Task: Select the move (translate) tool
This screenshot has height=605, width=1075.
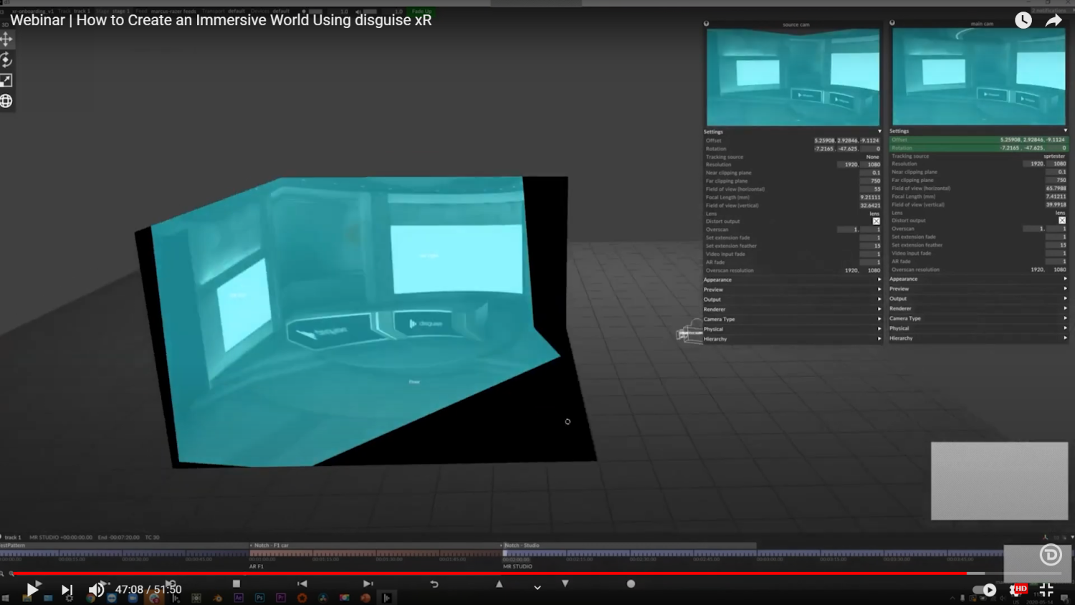Action: 6,39
